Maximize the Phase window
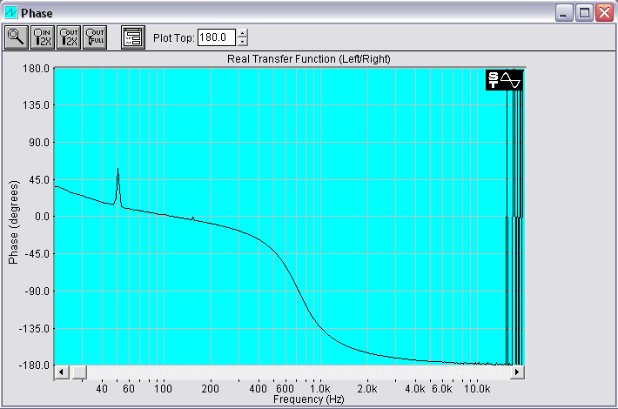The width and height of the screenshot is (618, 409). (584, 12)
